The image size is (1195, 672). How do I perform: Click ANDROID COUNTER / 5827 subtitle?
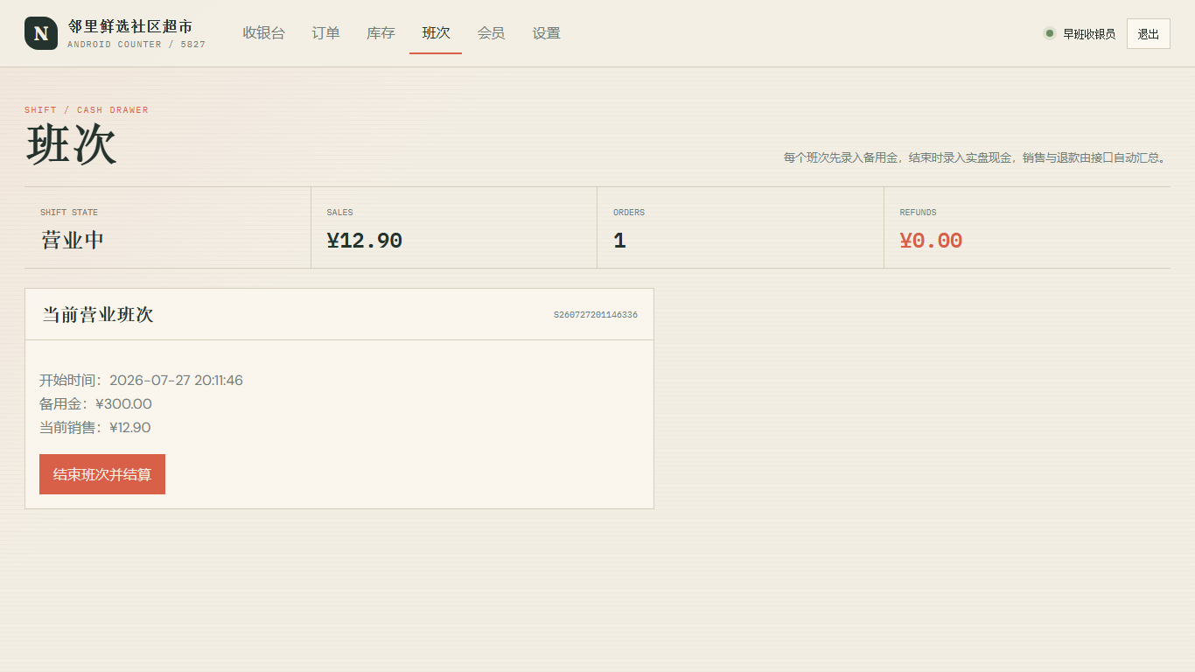[136, 45]
